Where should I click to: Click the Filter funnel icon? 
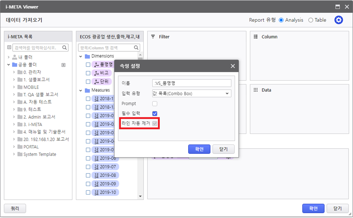click(153, 37)
